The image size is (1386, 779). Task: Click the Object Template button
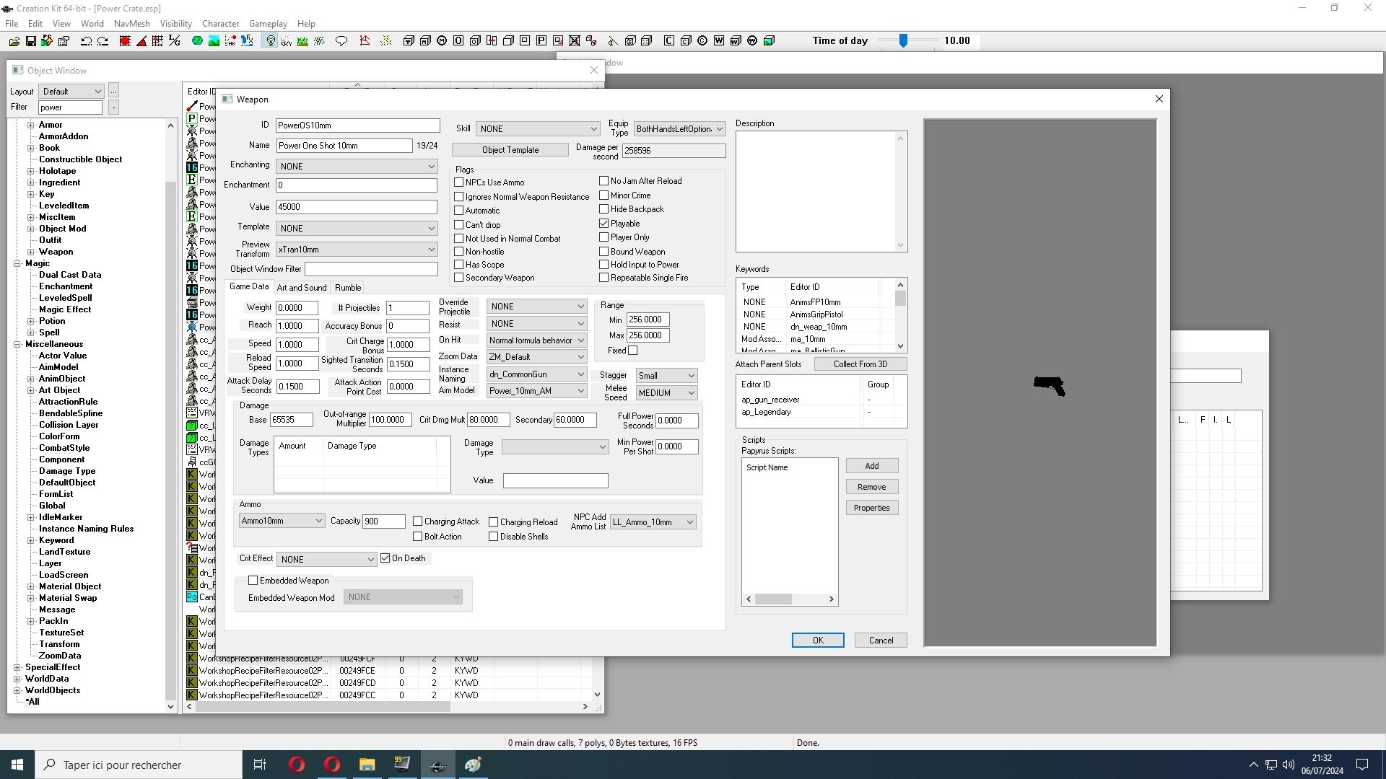(510, 150)
